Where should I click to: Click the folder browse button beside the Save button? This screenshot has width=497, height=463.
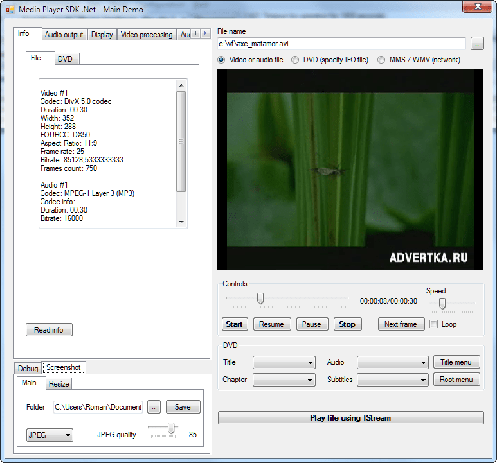coord(154,407)
